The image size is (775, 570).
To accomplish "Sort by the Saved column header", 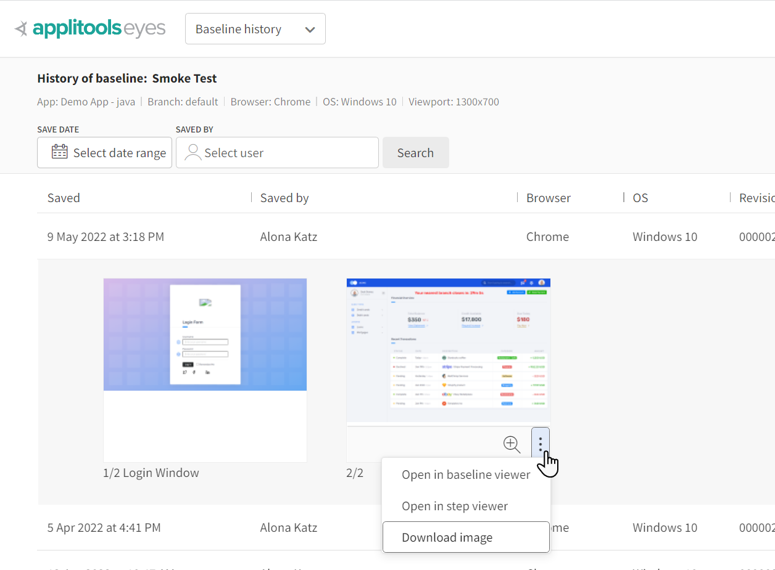I will click(64, 198).
